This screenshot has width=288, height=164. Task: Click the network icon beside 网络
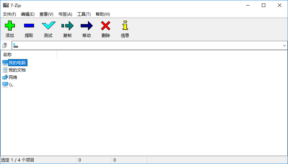[5, 77]
